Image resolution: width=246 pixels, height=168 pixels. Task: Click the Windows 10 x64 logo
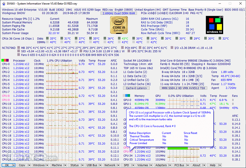[214, 25]
